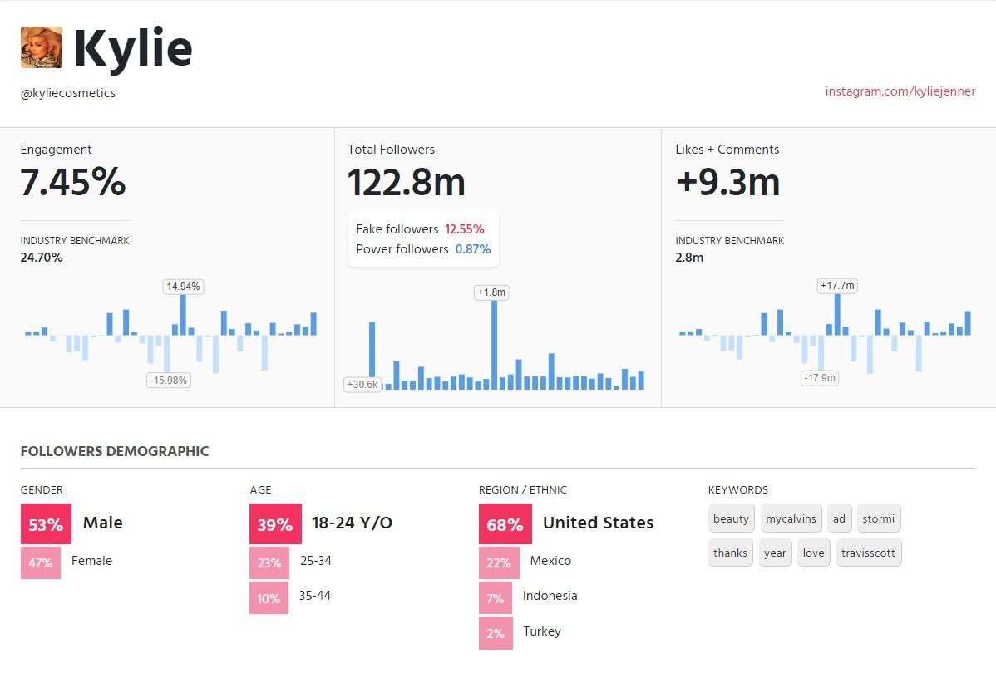Click the 53% Male gender swatch
This screenshot has height=673, width=996.
click(x=46, y=523)
